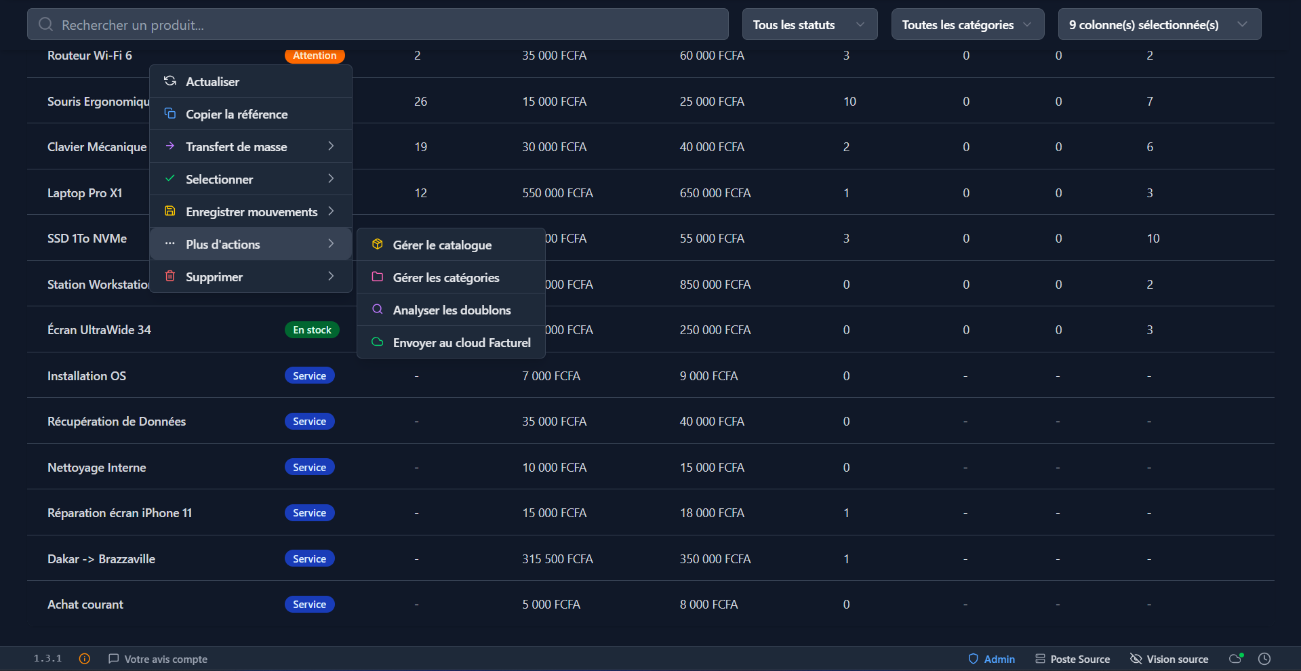Viewport: 1301px width, 671px height.
Task: Open the Tous les statuts dropdown
Action: tap(810, 24)
